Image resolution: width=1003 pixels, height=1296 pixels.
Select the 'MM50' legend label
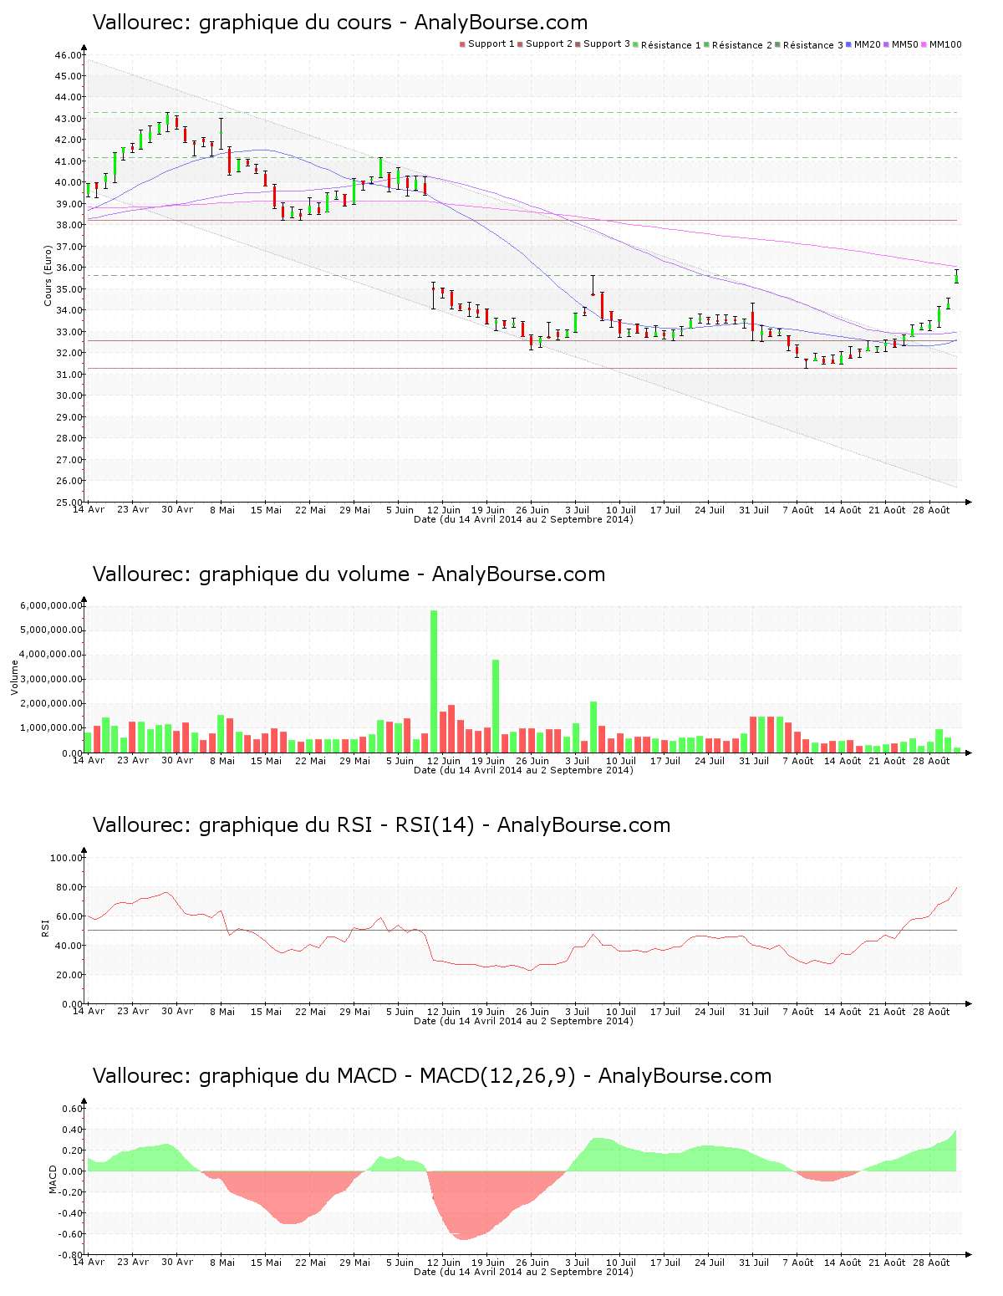tap(905, 44)
